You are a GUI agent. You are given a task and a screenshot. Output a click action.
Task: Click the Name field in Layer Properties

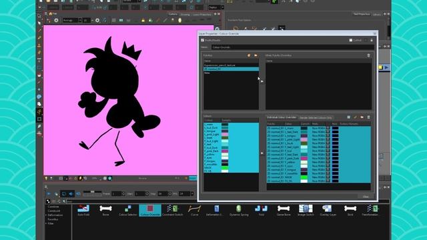tap(293, 47)
